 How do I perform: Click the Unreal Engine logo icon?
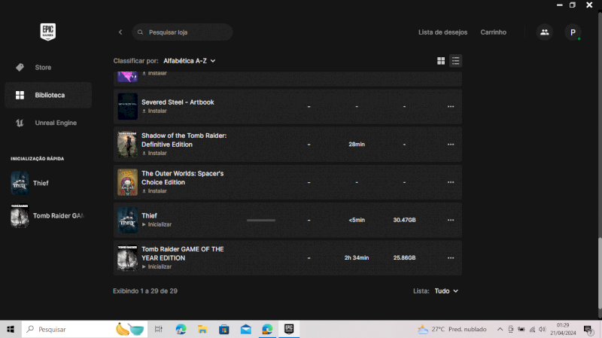[x=20, y=123]
